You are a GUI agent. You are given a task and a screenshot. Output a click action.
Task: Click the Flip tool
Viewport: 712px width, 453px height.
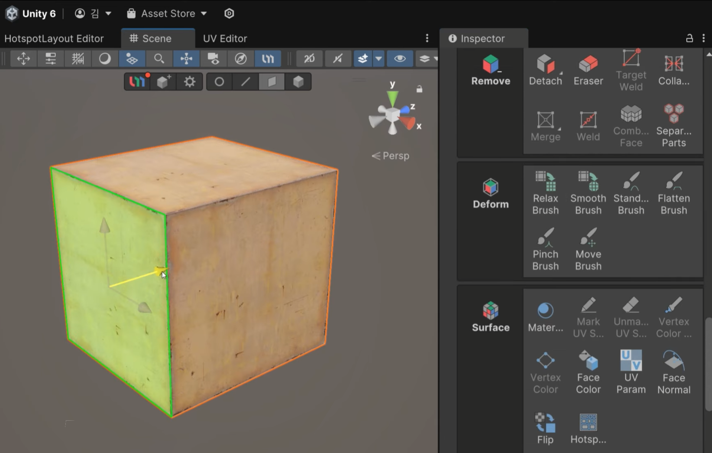pyautogui.click(x=545, y=429)
